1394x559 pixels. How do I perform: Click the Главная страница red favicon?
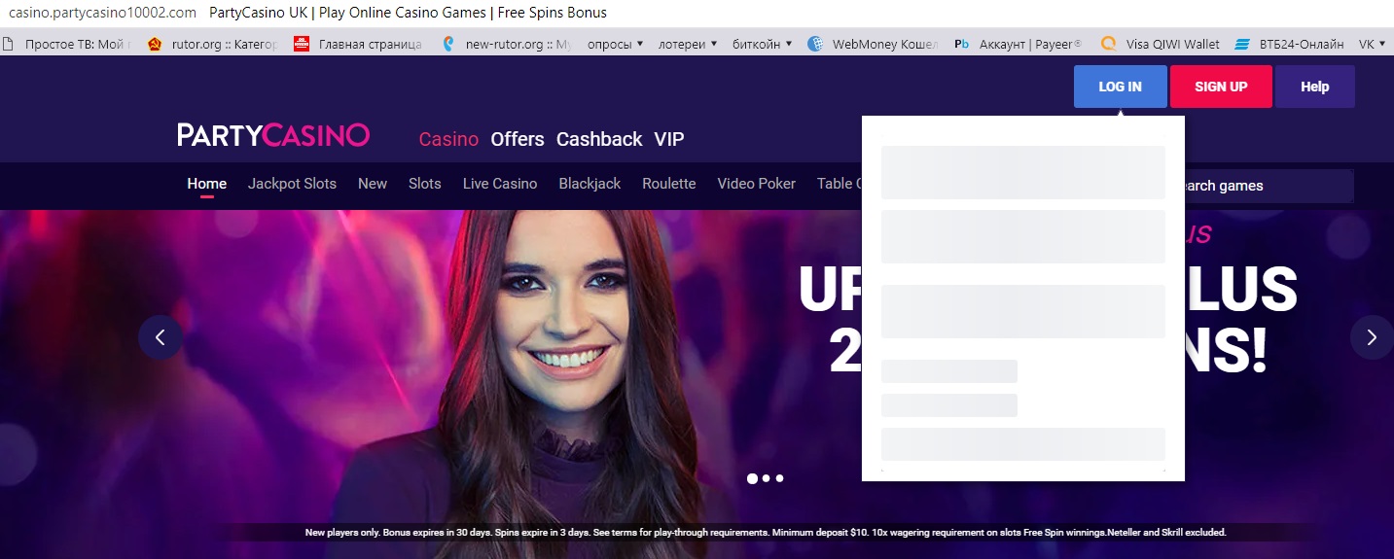click(301, 44)
